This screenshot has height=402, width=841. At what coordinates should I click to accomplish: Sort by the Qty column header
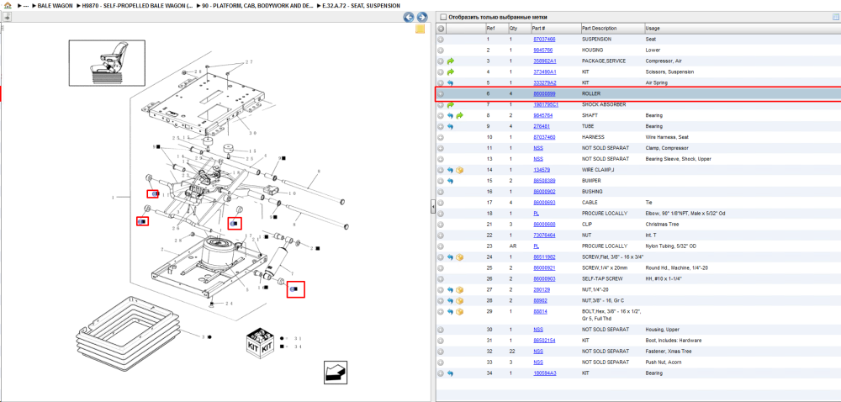coord(513,29)
